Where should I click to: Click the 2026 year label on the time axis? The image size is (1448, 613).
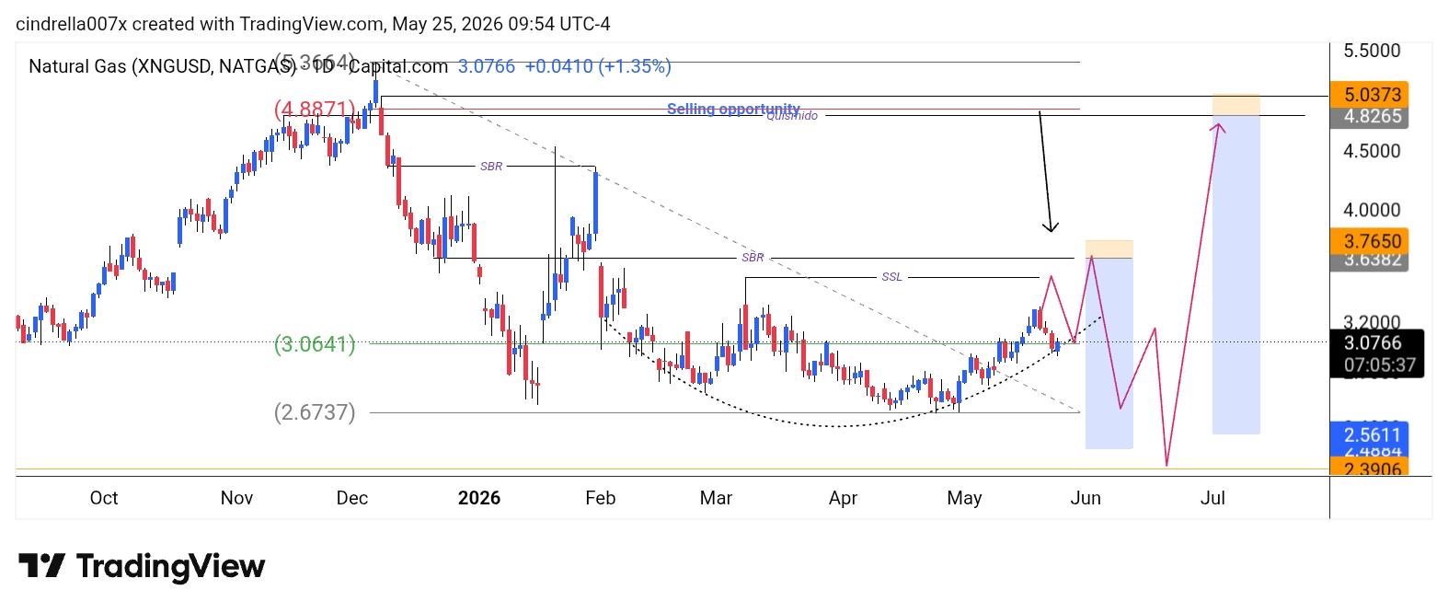pyautogui.click(x=479, y=498)
